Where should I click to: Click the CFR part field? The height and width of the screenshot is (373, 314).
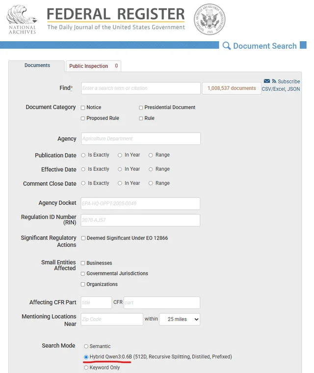coord(162,303)
